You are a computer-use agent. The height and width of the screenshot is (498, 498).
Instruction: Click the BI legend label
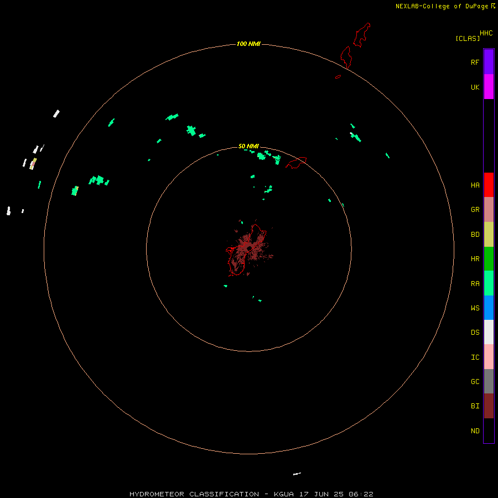click(475, 406)
